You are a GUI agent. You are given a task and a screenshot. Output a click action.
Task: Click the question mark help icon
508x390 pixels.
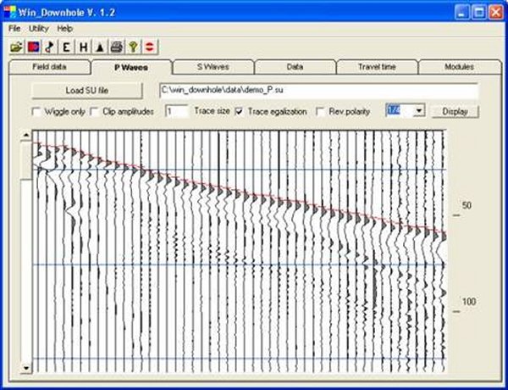pyautogui.click(x=133, y=46)
